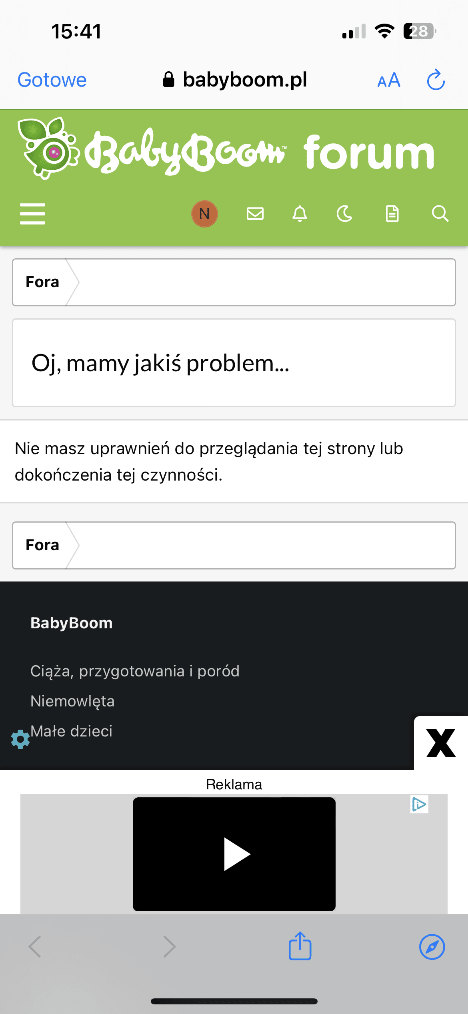The image size is (468, 1014).
Task: Tap the Safari share icon
Action: pyautogui.click(x=300, y=947)
